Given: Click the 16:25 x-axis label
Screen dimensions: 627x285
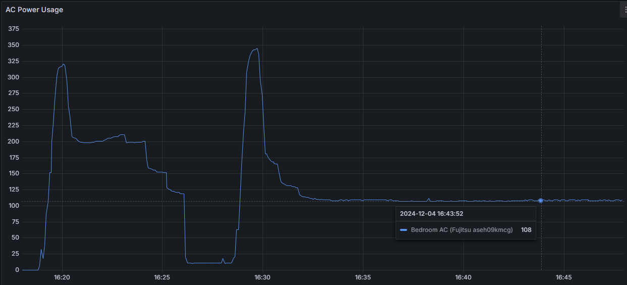Looking at the screenshot, I should (x=162, y=277).
